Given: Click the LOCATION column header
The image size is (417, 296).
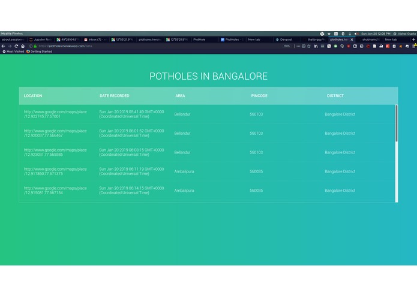Looking at the screenshot, I should click(x=33, y=96).
